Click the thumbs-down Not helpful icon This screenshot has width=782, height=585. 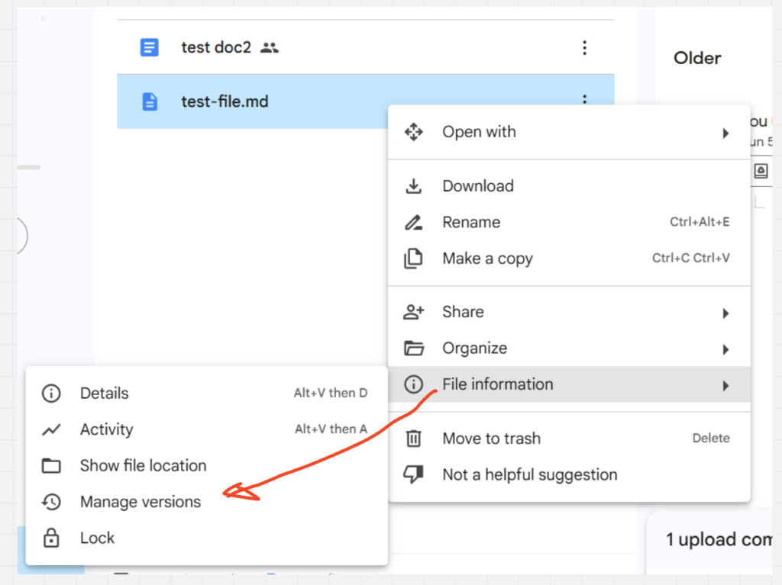(413, 475)
